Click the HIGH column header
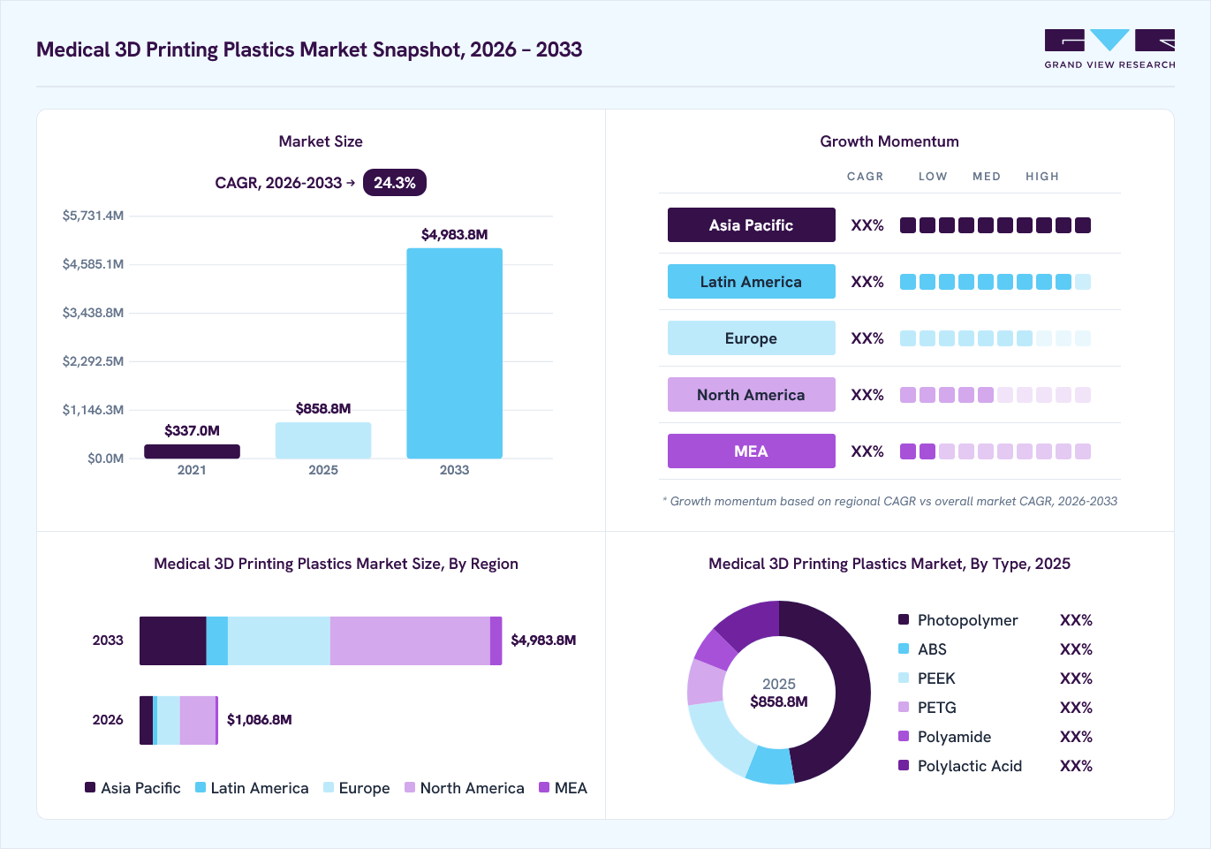Screen dimensions: 1211x849 [x=1042, y=177]
